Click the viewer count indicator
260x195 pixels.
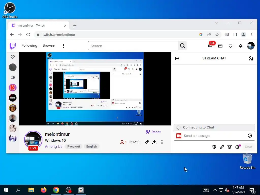(123, 142)
